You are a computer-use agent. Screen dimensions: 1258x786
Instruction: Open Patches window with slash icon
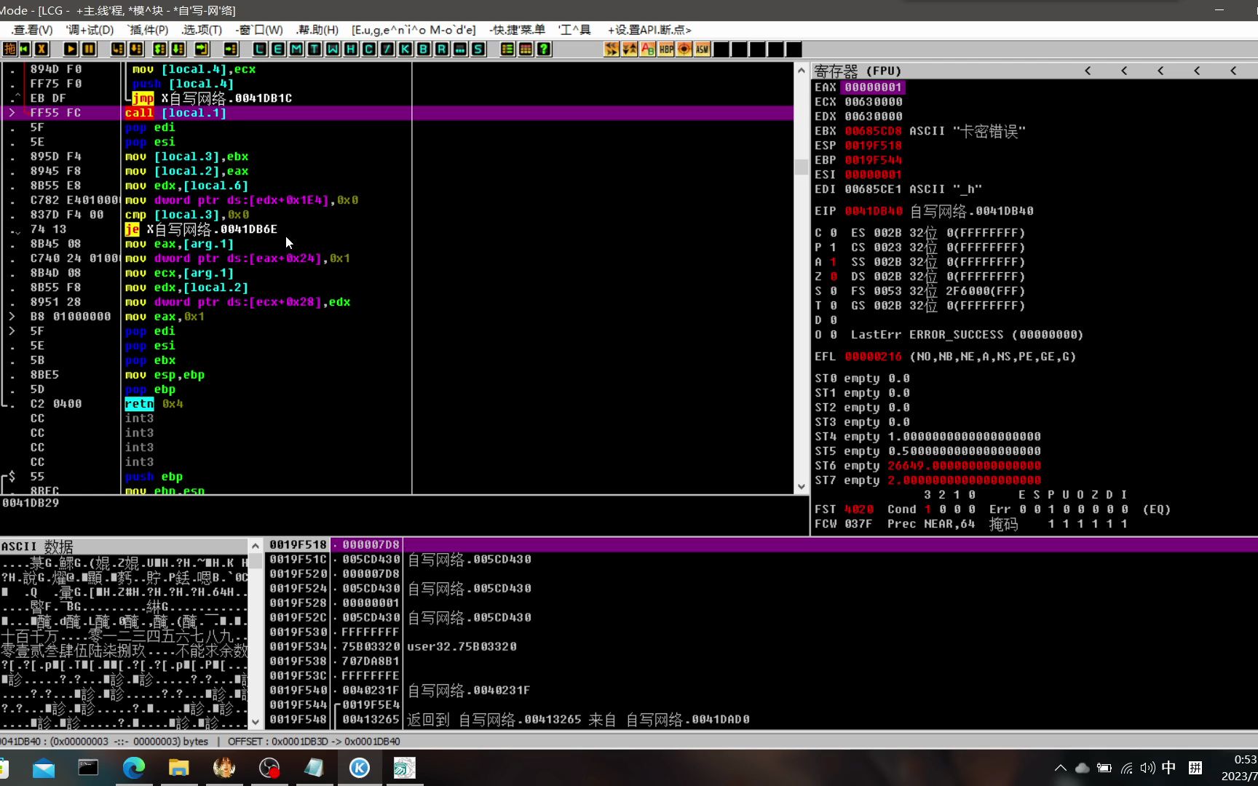387,49
